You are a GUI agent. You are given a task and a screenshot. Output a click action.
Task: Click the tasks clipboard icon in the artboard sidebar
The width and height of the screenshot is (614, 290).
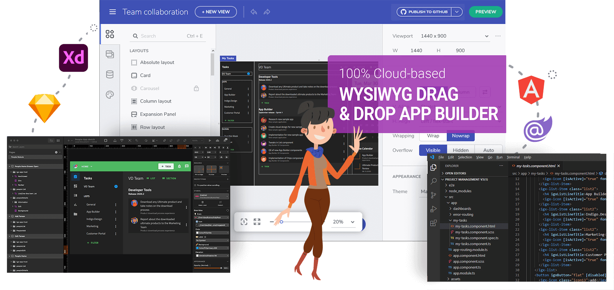point(76,177)
